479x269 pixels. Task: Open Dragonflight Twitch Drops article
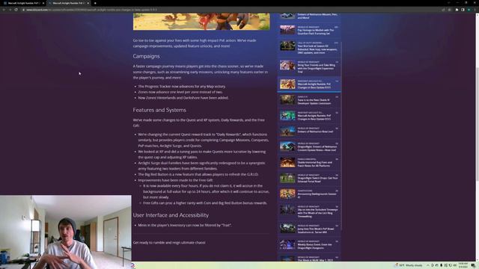317,179
